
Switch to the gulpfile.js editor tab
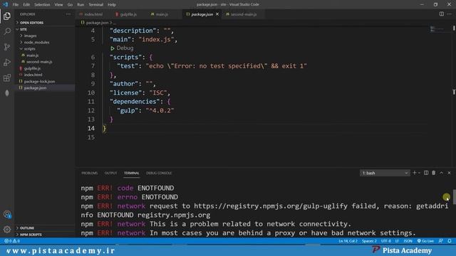pyautogui.click(x=128, y=14)
